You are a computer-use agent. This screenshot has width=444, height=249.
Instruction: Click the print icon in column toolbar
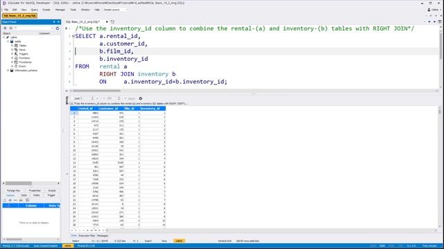pyautogui.click(x=21, y=200)
